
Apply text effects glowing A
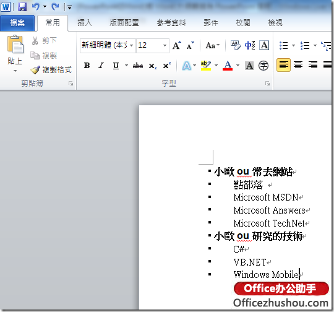tap(187, 66)
